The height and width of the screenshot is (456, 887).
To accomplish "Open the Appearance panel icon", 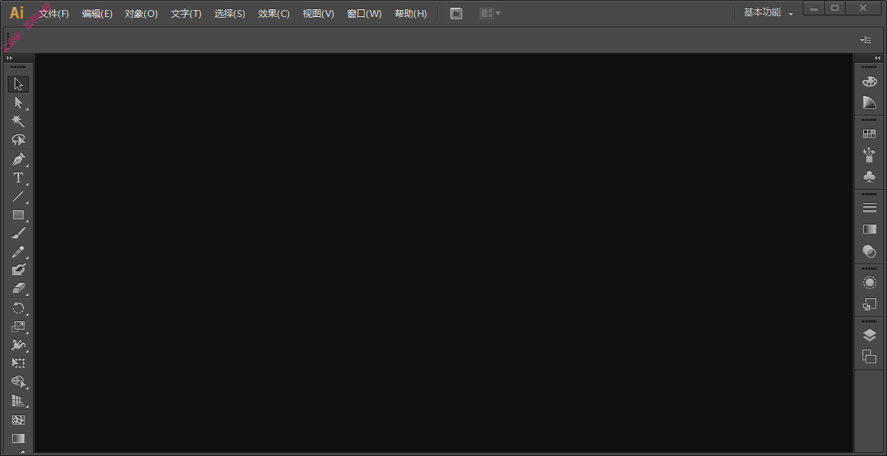I will [x=869, y=282].
